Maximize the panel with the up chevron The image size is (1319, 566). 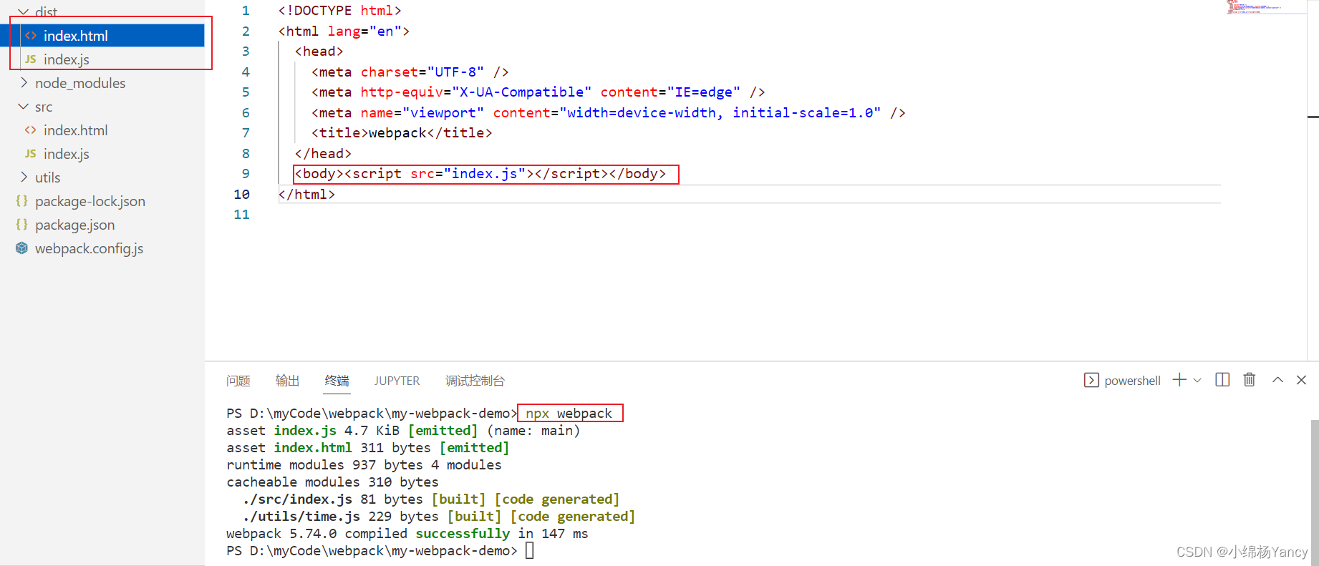pos(1277,380)
